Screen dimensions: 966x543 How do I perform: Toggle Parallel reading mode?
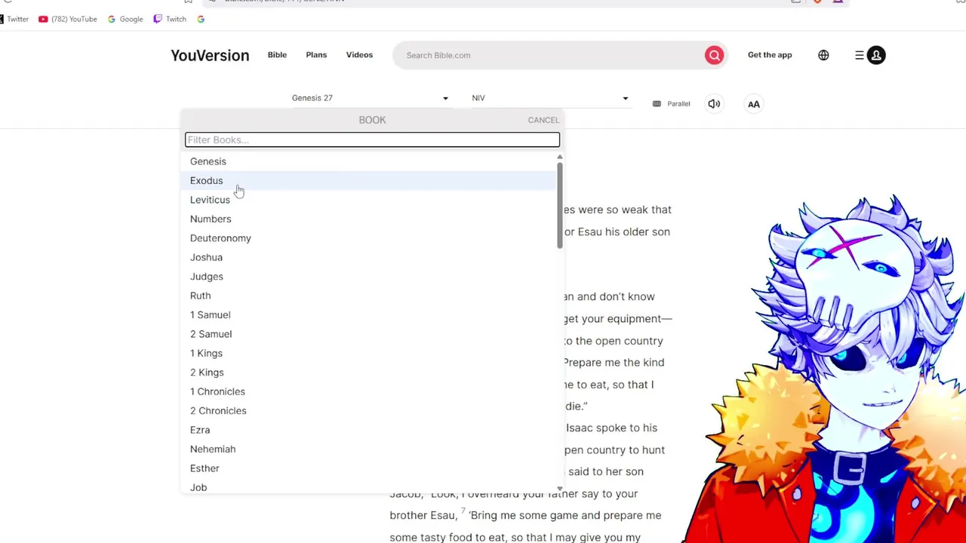[671, 104]
